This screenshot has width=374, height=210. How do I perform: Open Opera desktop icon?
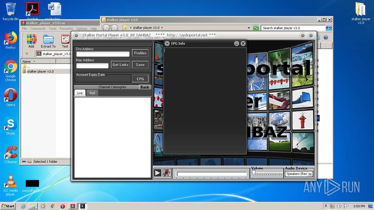tap(11, 97)
